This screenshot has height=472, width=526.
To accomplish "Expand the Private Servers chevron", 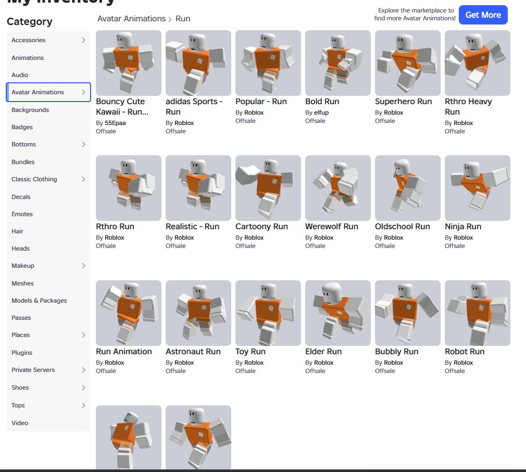I will (83, 370).
